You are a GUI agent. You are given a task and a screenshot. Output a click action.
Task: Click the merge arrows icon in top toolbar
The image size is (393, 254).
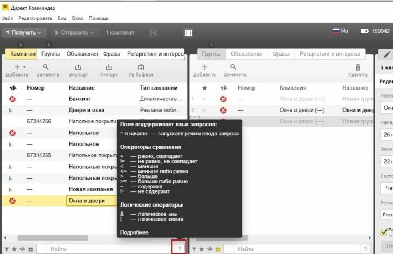[153, 33]
